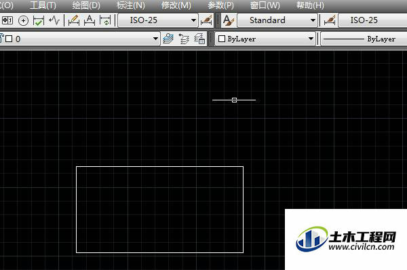Select the Dimension Text Edit tool

coord(90,20)
